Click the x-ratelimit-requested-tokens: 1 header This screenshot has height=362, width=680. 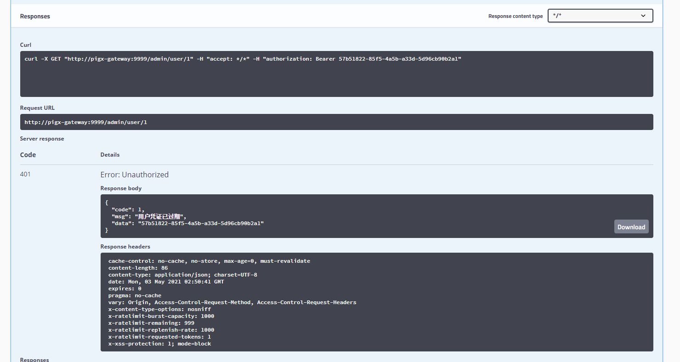tap(159, 337)
